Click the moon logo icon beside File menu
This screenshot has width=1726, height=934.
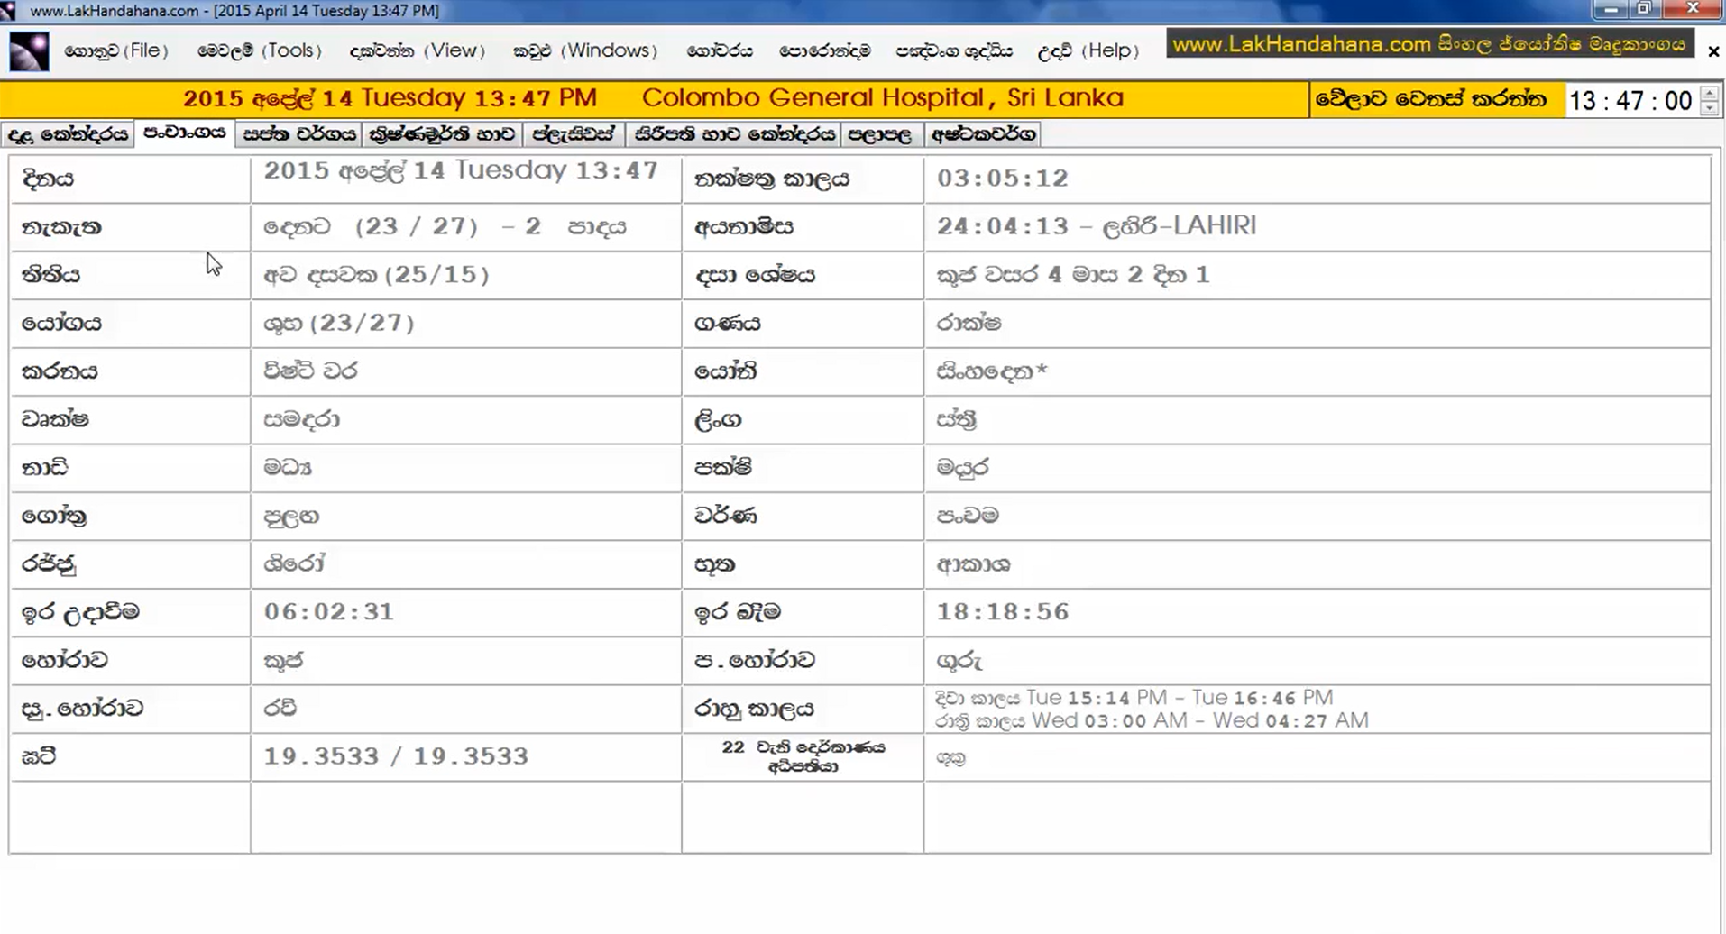(x=29, y=51)
